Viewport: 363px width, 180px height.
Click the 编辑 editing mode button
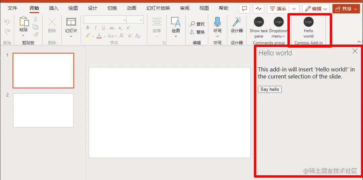316,9
